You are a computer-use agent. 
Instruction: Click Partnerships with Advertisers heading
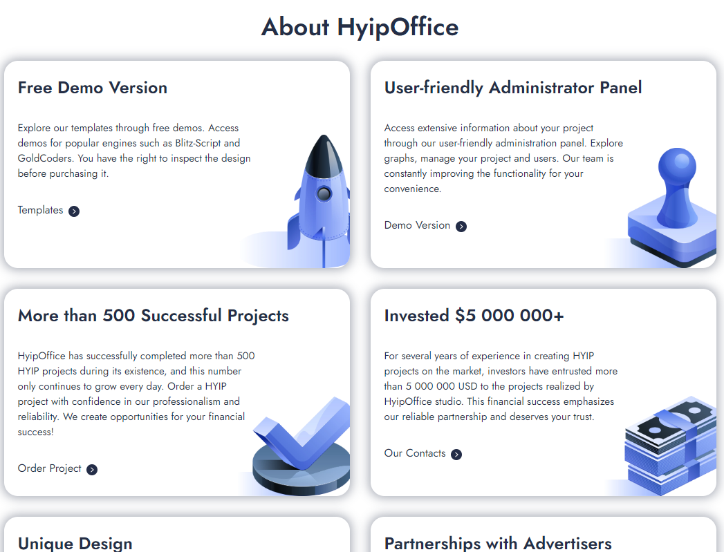pos(498,543)
